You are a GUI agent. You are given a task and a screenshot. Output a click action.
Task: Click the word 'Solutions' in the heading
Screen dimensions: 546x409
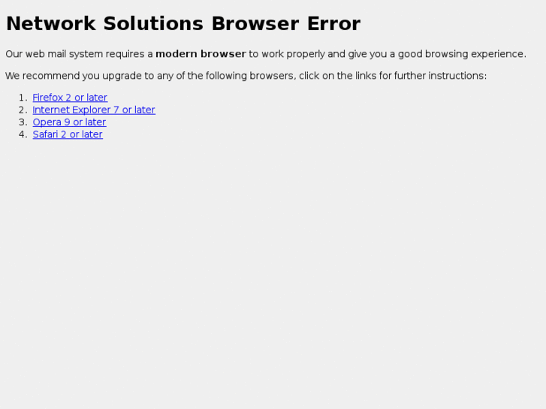coord(153,24)
